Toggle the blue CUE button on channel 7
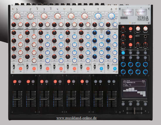The image size is (161, 125). point(101,68)
